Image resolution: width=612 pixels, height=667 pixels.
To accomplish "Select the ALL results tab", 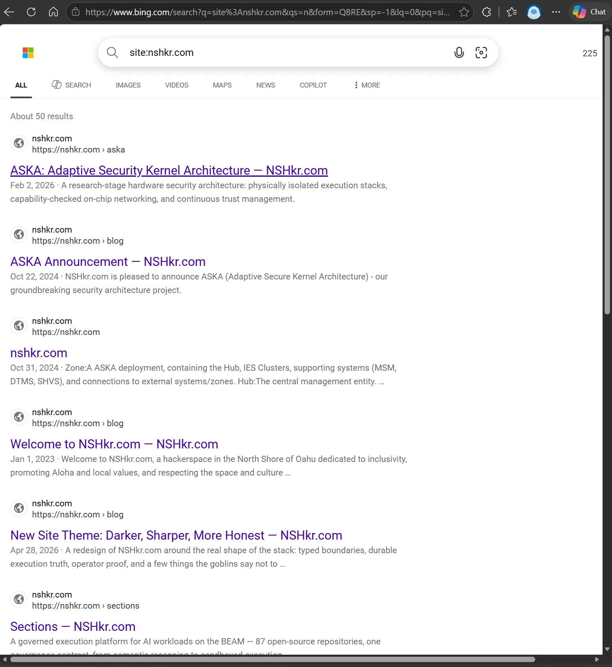I will (x=21, y=85).
